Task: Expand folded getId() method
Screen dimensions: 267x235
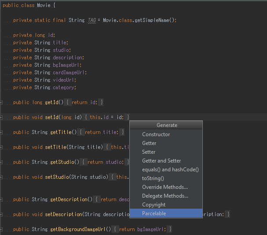Action: (x=1, y=102)
